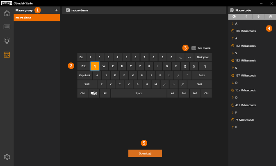Open the Home page in sidebar
The image size is (276, 166).
(x=7, y=13)
